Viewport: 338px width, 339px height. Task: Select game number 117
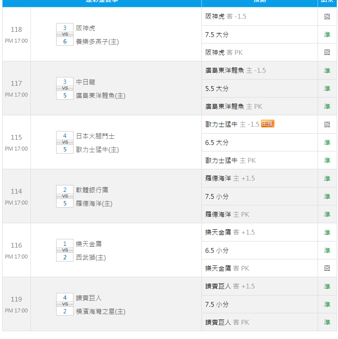[x=16, y=84]
